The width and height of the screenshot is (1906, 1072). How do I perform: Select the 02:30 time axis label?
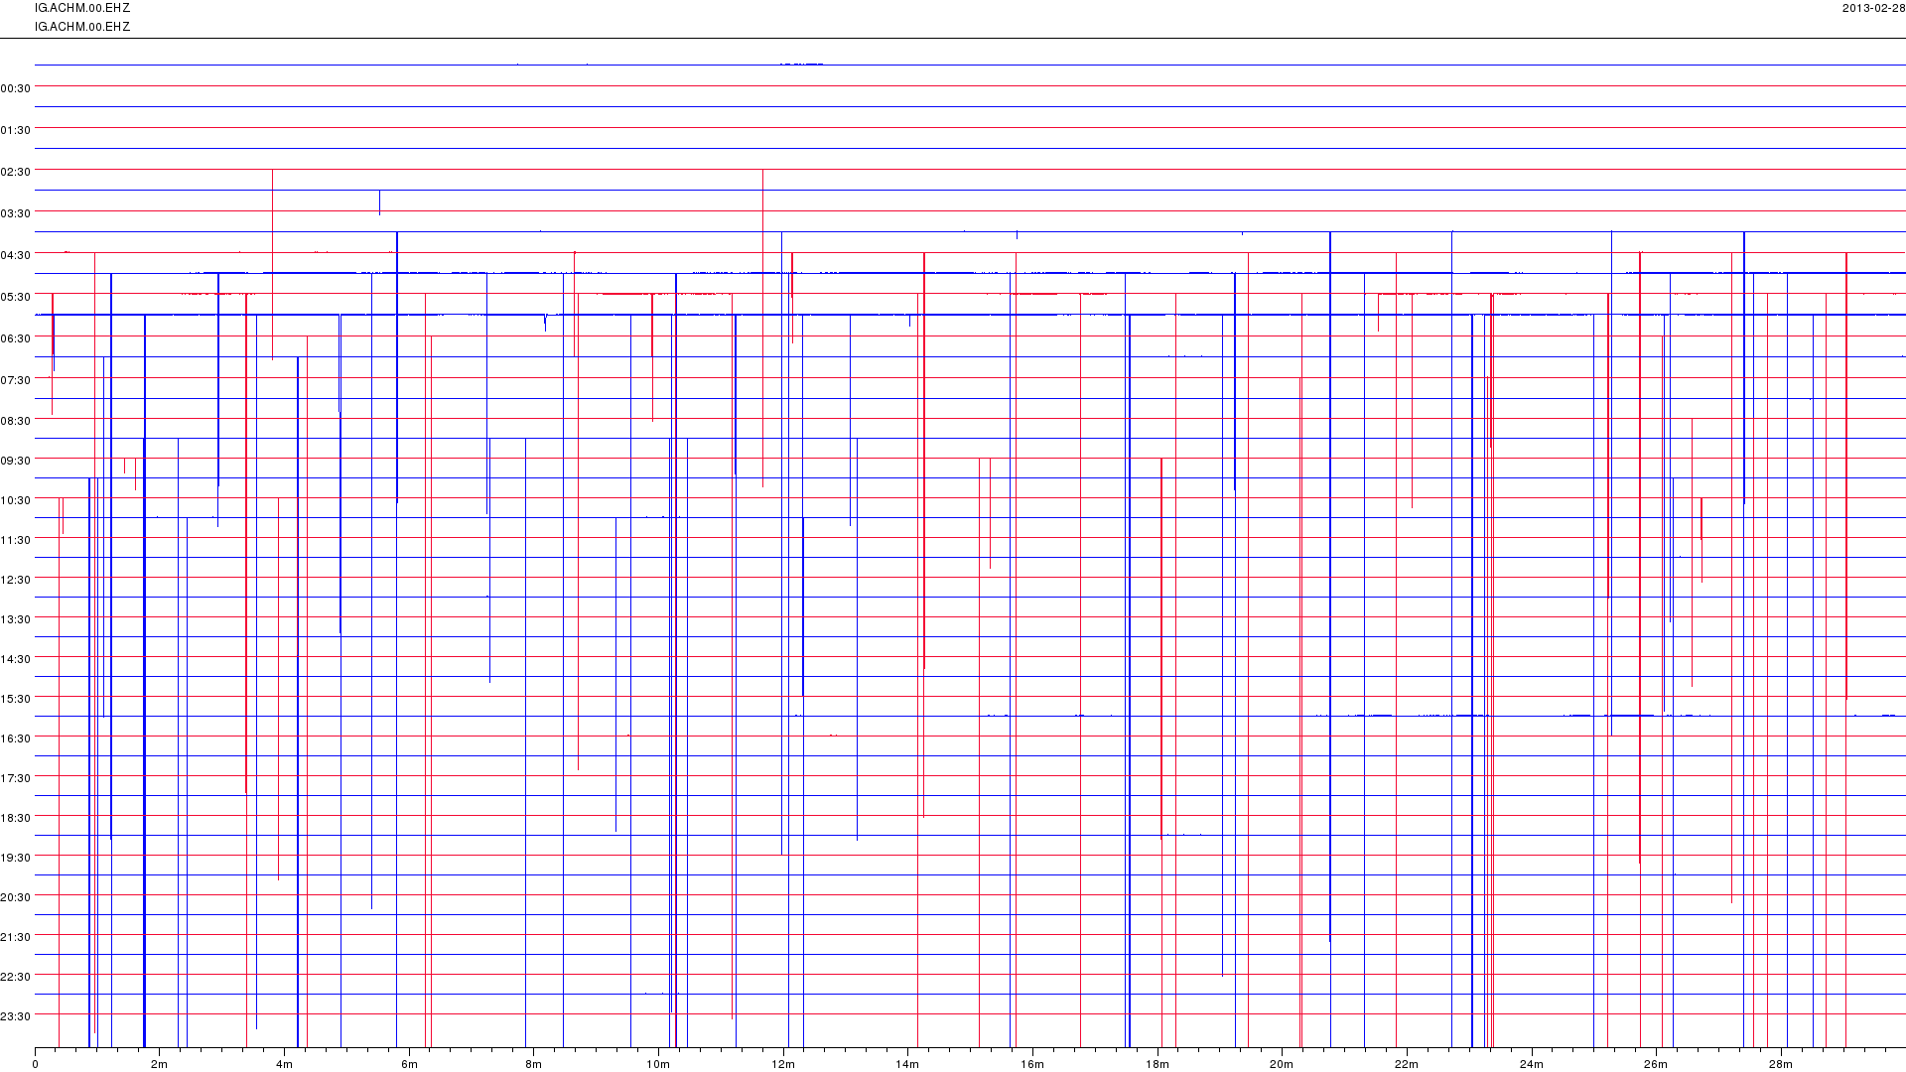click(16, 172)
